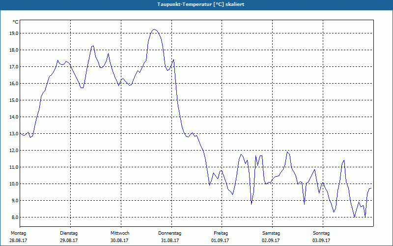Click the 8,0 axis value
This screenshot has width=393, height=246.
click(x=14, y=217)
